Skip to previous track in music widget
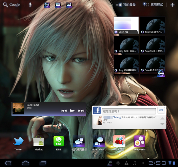The width and height of the screenshot is (178, 167). [64, 111]
